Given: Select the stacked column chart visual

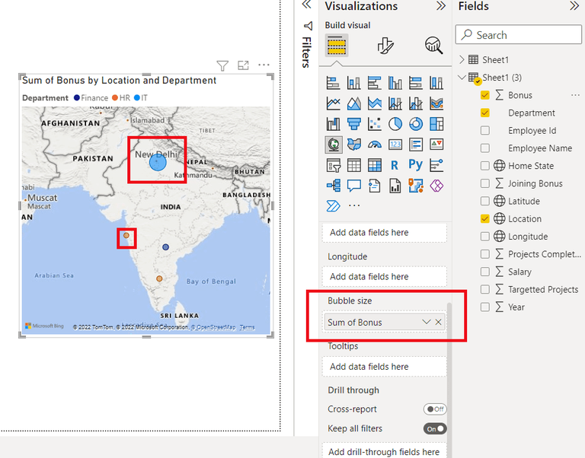Looking at the screenshot, I should (x=353, y=82).
